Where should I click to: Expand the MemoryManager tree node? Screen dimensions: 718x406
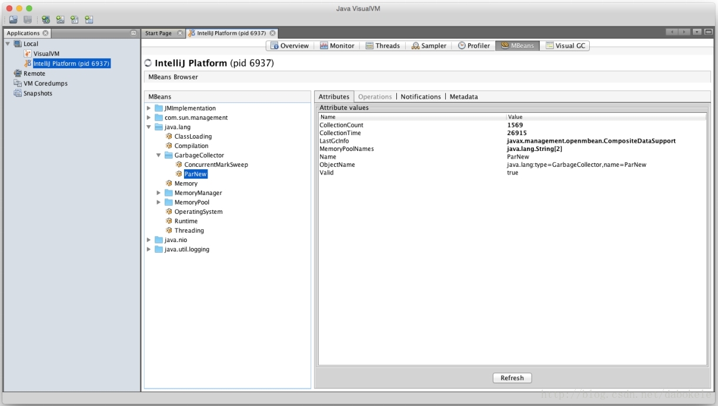click(159, 193)
